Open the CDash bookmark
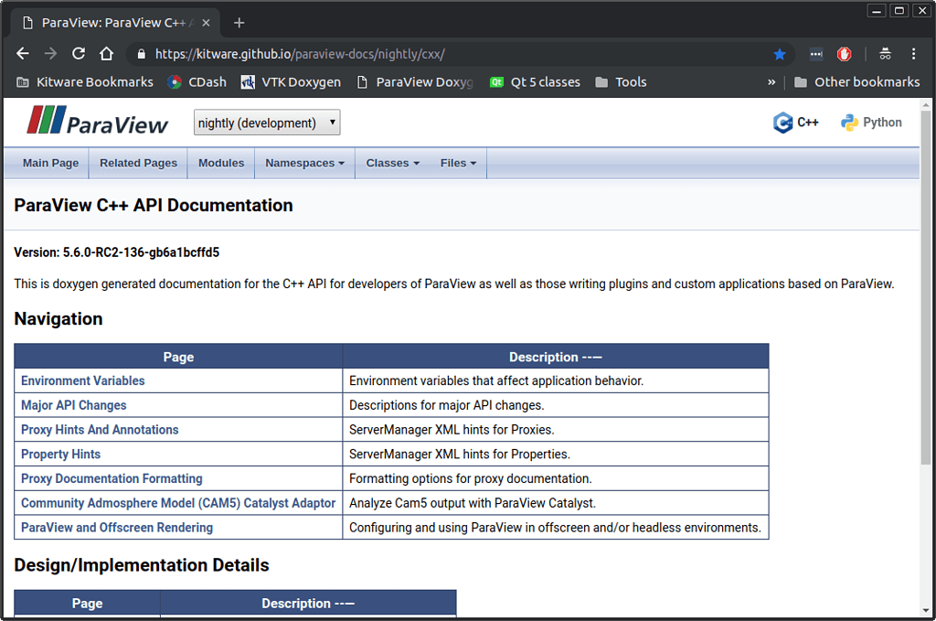The height and width of the screenshot is (621, 936). click(x=197, y=82)
